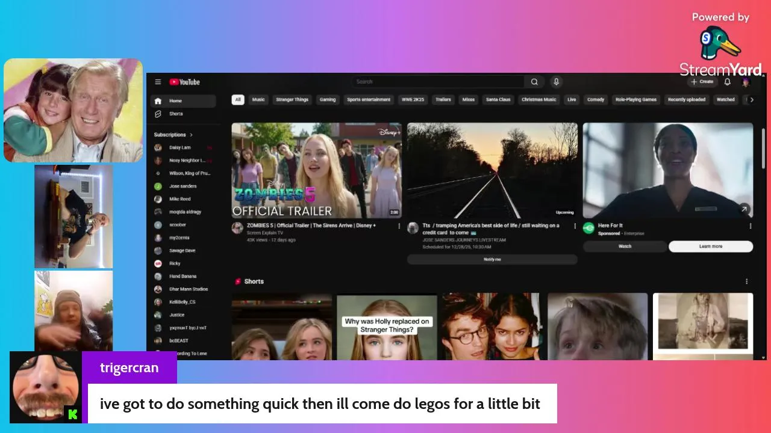Open Here For It ad options menu
Screen dimensions: 771x433
pos(750,226)
